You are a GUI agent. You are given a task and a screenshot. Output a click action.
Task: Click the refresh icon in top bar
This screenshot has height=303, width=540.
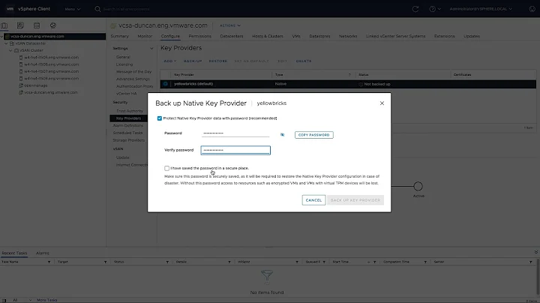[415, 9]
